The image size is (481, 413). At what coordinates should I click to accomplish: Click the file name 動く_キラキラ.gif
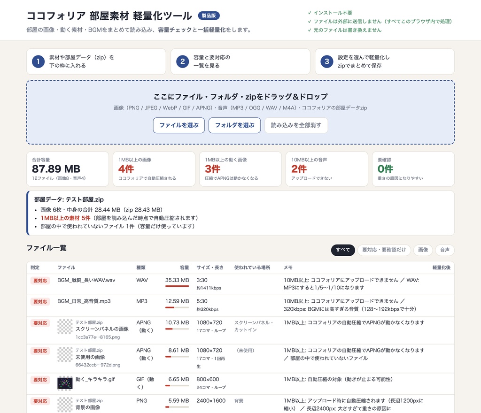(x=95, y=379)
